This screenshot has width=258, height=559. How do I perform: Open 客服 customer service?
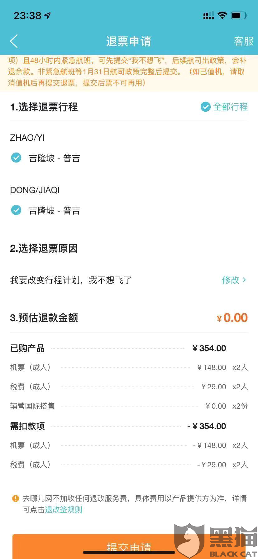(244, 41)
